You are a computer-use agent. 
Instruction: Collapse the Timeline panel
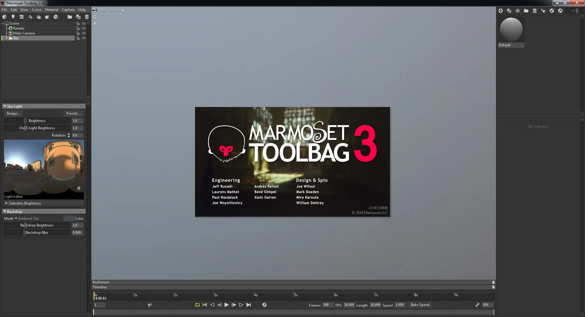click(493, 287)
